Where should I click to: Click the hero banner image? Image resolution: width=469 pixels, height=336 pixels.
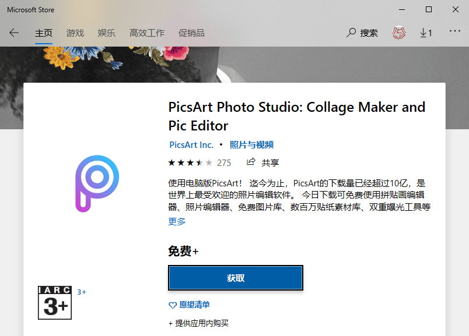point(235,64)
